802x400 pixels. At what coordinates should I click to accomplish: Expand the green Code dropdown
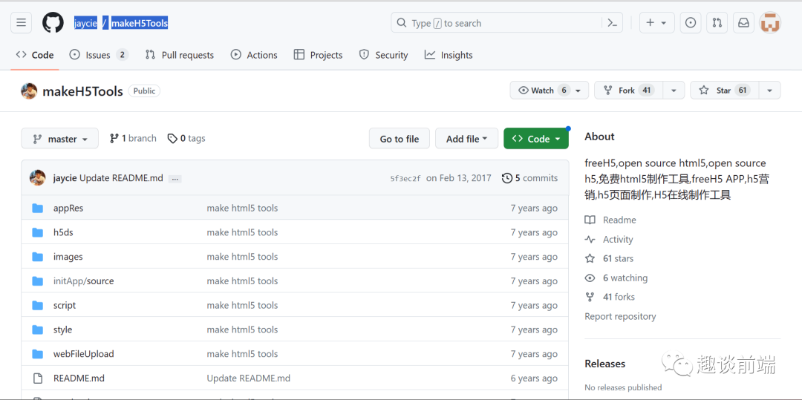coord(536,139)
